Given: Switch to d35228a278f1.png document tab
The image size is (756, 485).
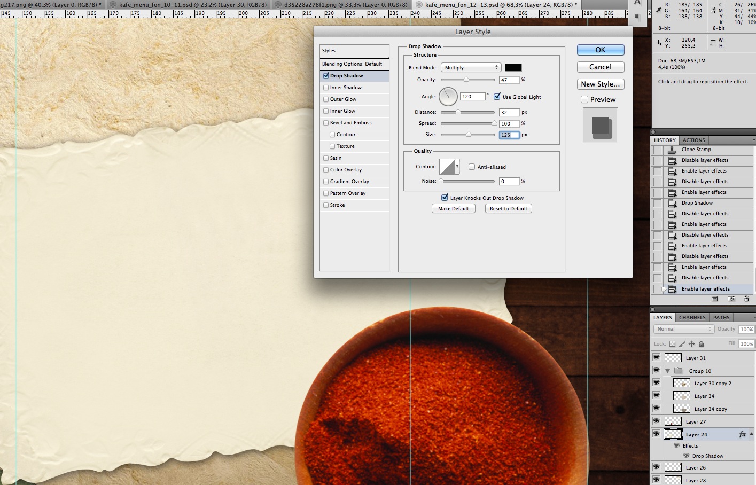Looking at the screenshot, I should click(x=345, y=4).
